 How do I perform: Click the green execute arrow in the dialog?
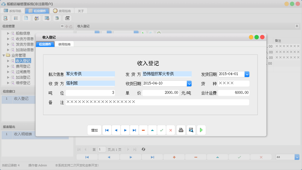[201, 130]
